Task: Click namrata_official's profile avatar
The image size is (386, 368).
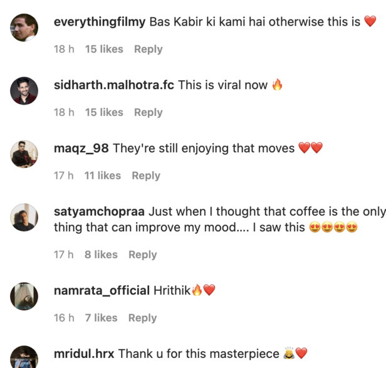Action: [x=24, y=296]
